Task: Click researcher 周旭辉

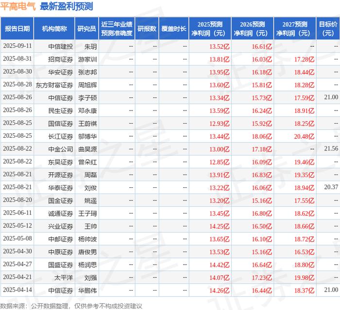Action: [x=87, y=85]
